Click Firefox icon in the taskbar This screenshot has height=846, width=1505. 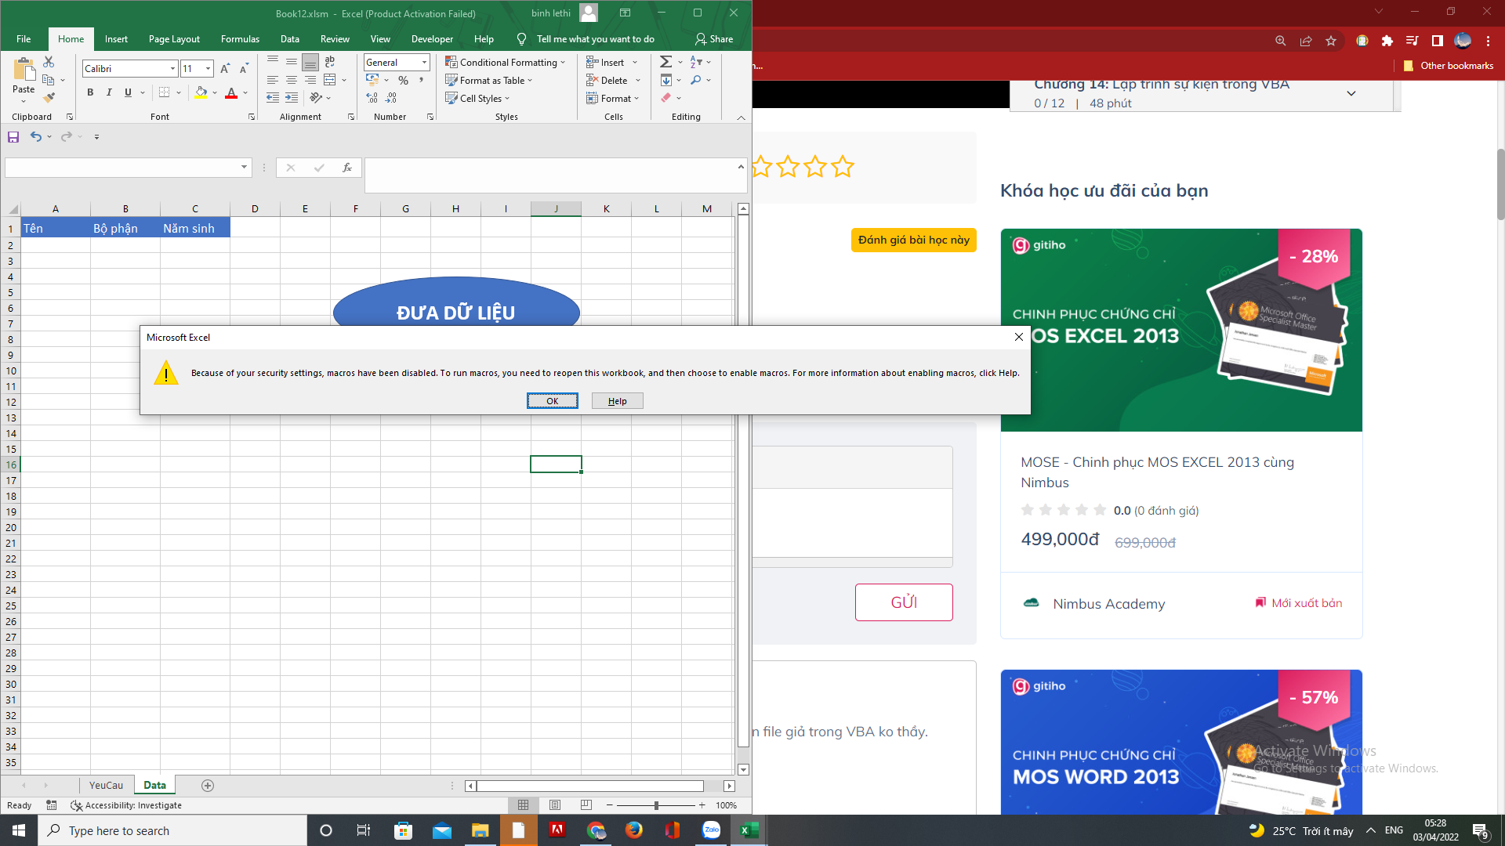point(634,830)
